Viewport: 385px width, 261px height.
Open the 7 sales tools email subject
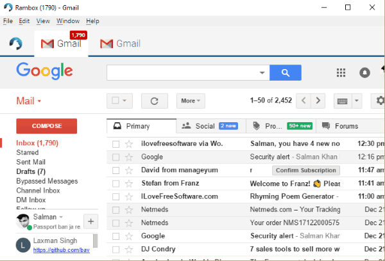click(x=295, y=249)
